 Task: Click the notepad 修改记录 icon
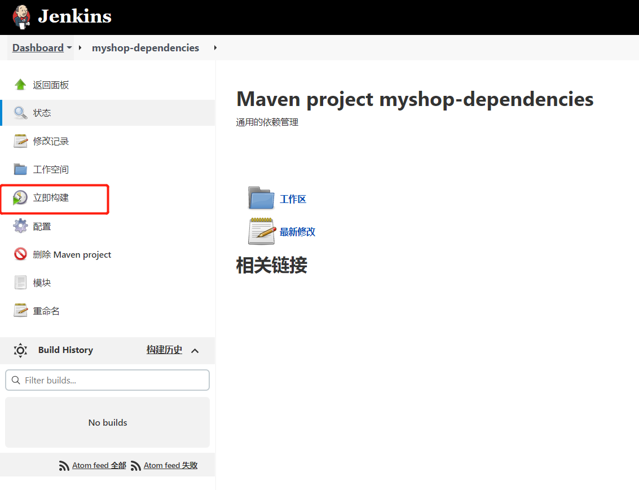[x=20, y=141]
